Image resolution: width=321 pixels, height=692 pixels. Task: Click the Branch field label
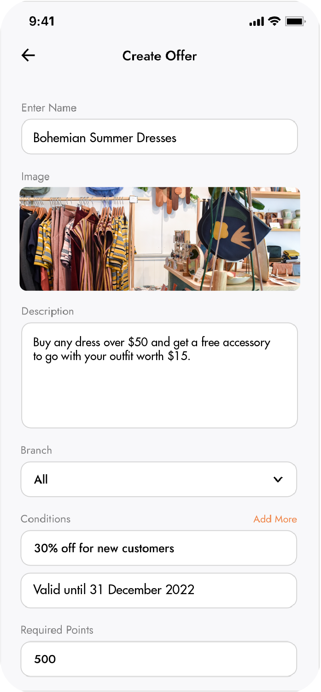pos(36,450)
